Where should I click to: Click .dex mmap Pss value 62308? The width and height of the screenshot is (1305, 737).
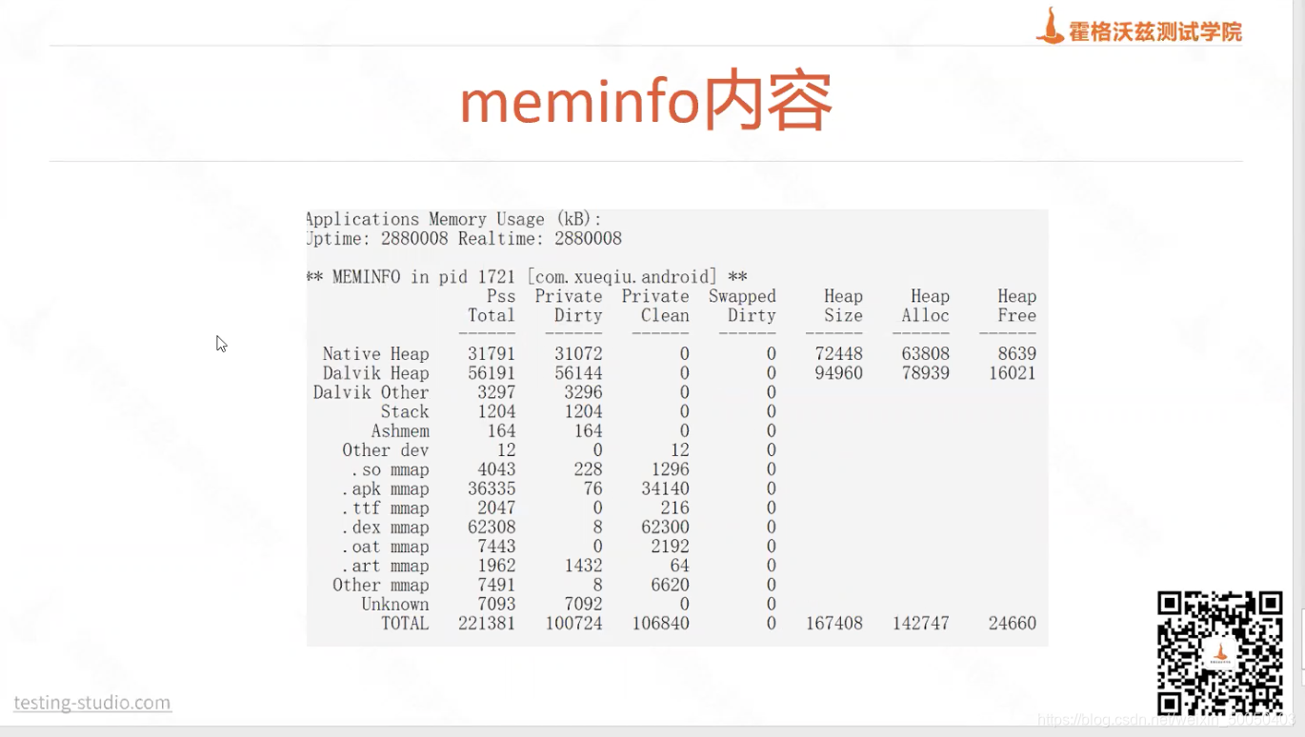tap(492, 528)
